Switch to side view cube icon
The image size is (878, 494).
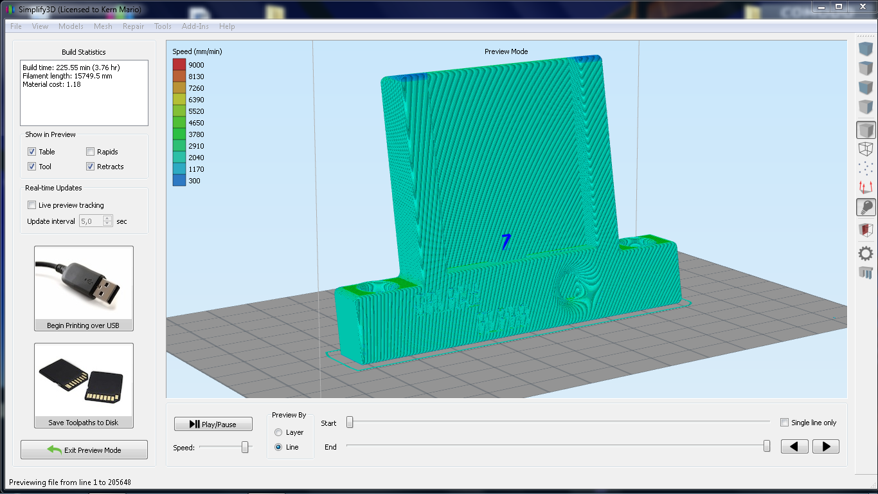click(x=866, y=107)
